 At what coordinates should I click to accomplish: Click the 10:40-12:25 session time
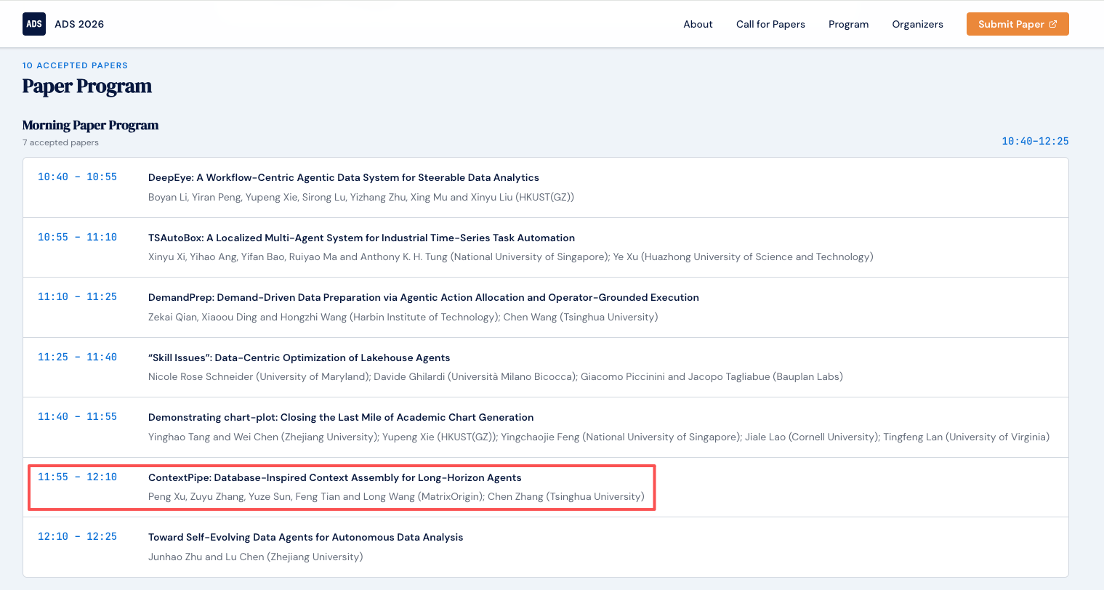pyautogui.click(x=1035, y=141)
